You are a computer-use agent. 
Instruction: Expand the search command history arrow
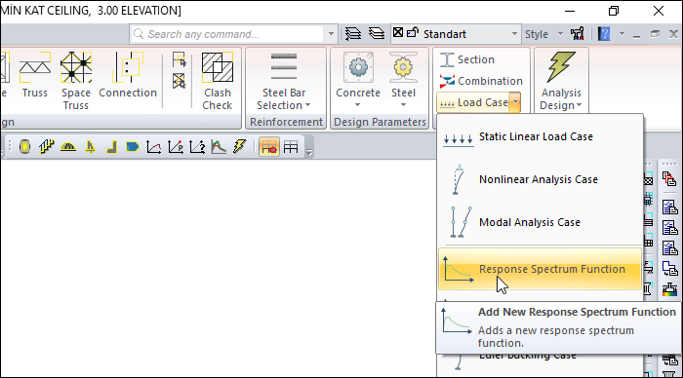tap(331, 34)
